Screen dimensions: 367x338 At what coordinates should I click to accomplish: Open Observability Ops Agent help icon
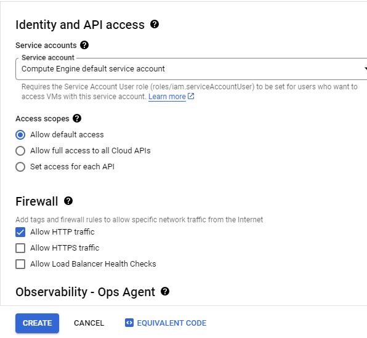coord(165,291)
